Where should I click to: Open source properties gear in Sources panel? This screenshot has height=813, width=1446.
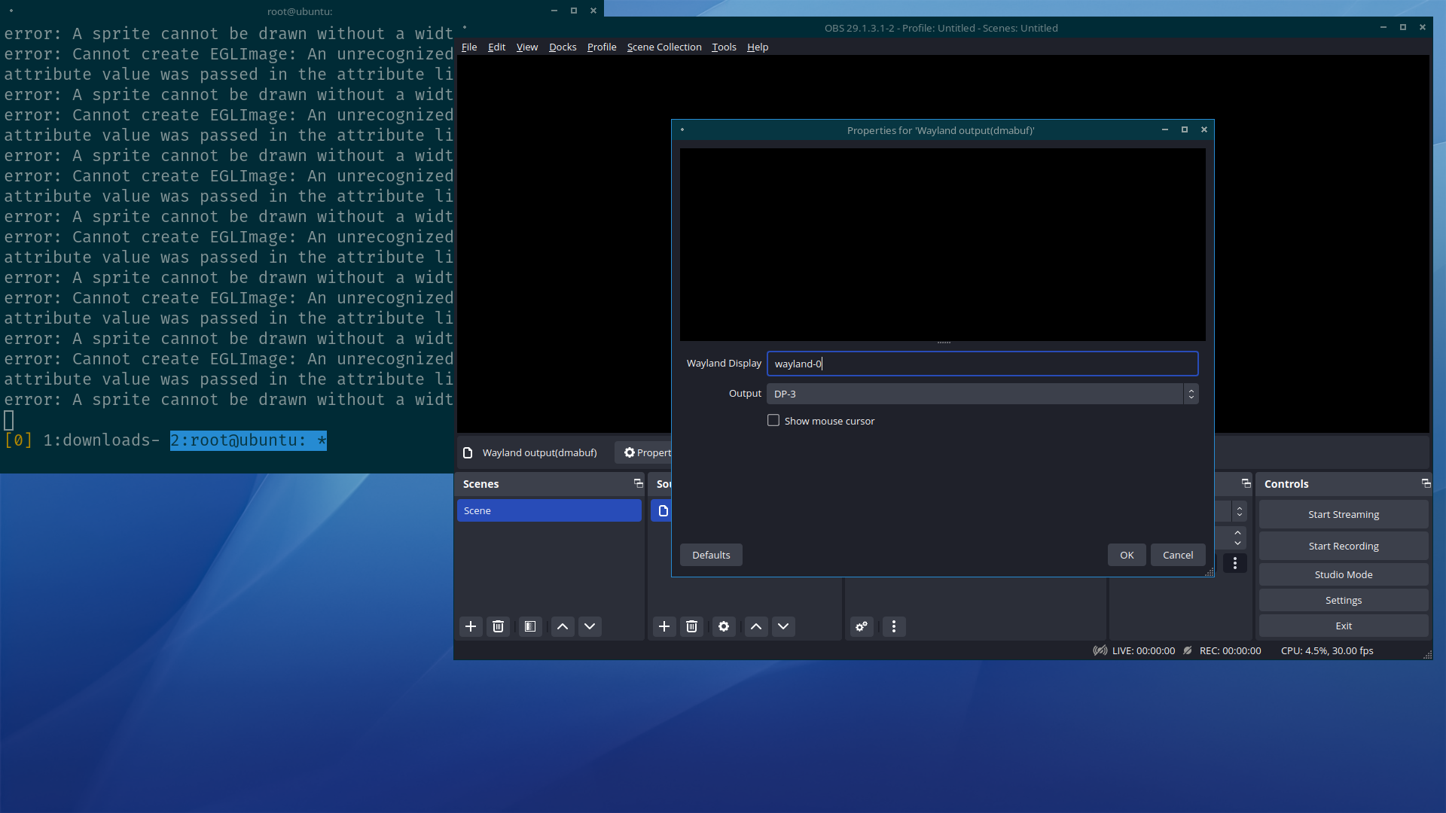click(724, 626)
